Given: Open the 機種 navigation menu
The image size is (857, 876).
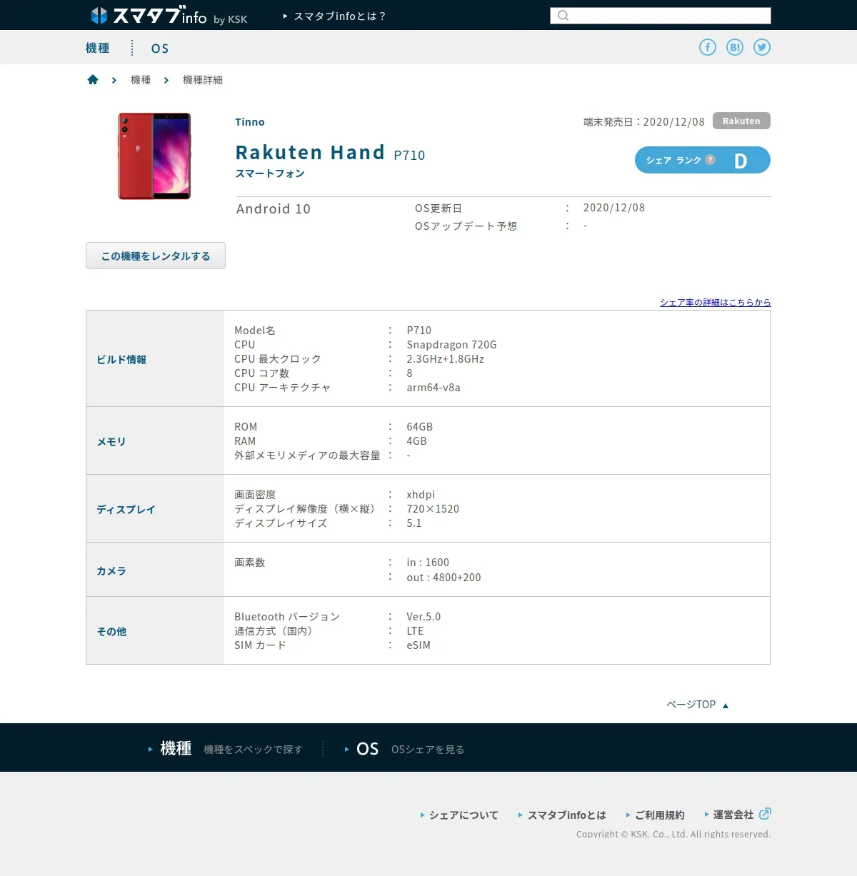Looking at the screenshot, I should coord(97,48).
